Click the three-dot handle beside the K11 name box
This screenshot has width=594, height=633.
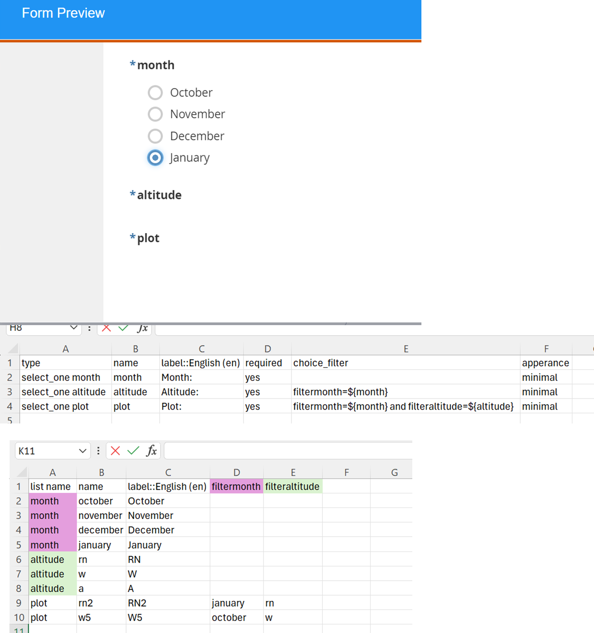[98, 451]
